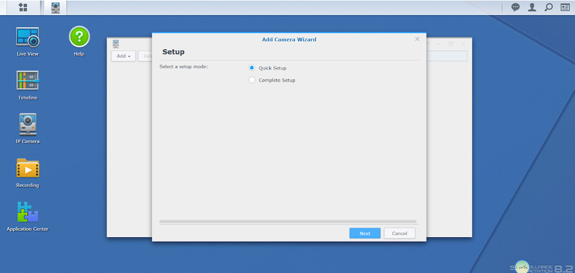This screenshot has width=575, height=273.
Task: Open the Application Center desktop icon
Action: click(27, 212)
